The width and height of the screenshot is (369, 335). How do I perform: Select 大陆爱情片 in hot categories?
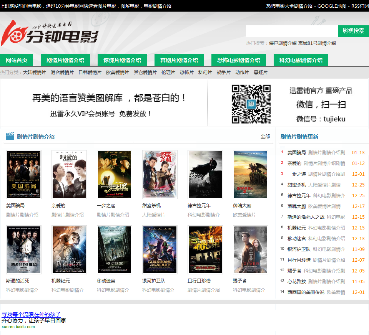pyautogui.click(x=34, y=73)
